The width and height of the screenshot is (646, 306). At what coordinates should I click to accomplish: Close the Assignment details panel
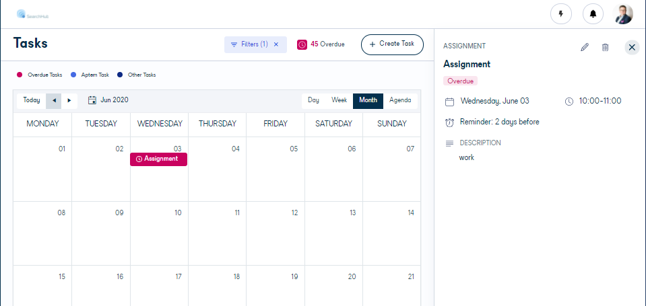point(632,47)
